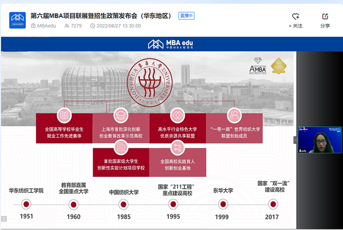Click the presenter webcam thumbnail
Viewport: 343px width, 230px height.
(x=319, y=139)
